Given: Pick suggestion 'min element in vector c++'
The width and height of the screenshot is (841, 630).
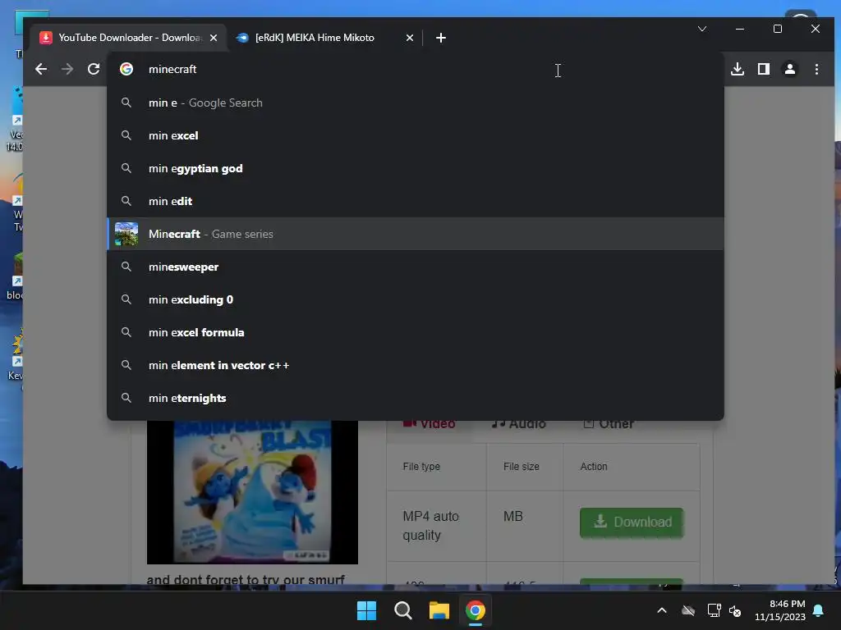Looking at the screenshot, I should tap(416, 365).
